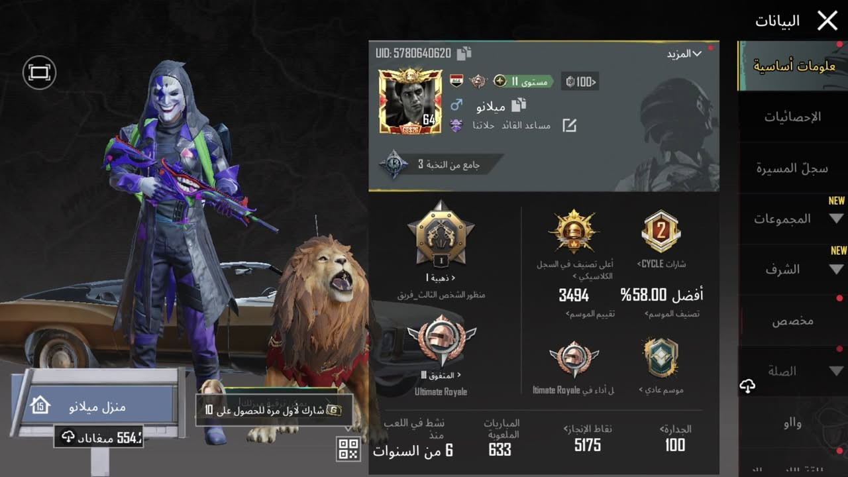848x477 pixels.
Task: Switch to the سجلّ المسيرة tab
Action: pyautogui.click(x=793, y=168)
